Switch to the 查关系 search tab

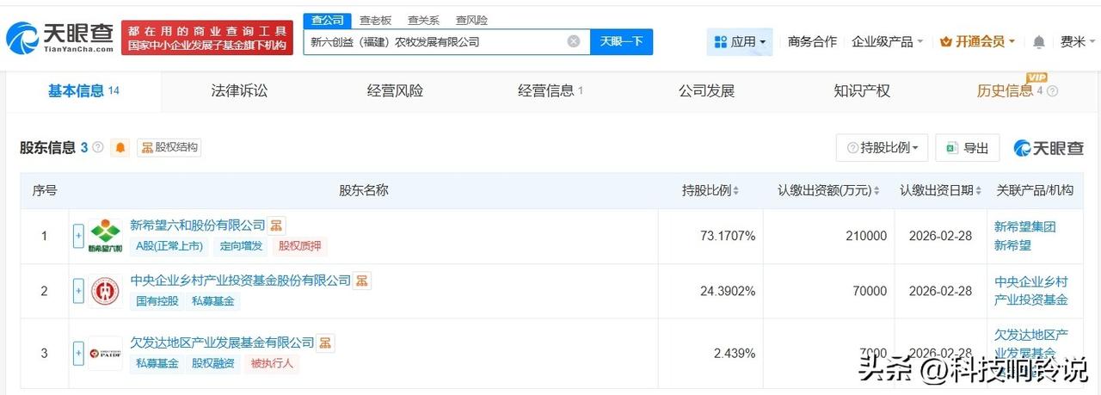click(423, 19)
